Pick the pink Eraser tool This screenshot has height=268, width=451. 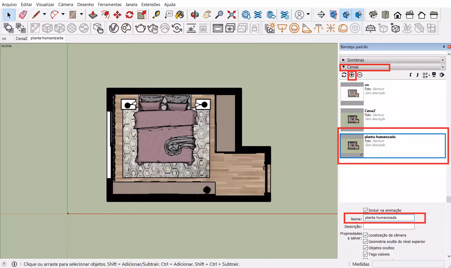23,15
